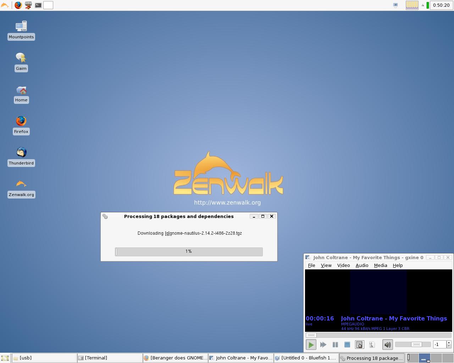
Task: Click the download progress bar showing 1%
Action: [189, 252]
